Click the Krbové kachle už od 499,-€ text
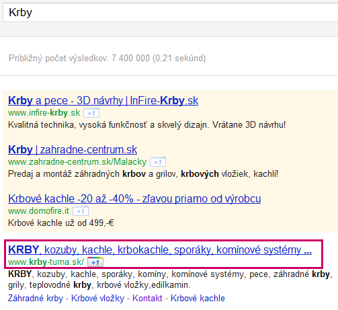This screenshot has height=310, width=338. point(61,223)
